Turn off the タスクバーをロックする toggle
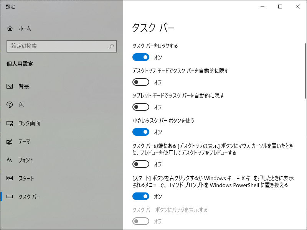Viewport: 307px width, 230px height. tap(141, 57)
